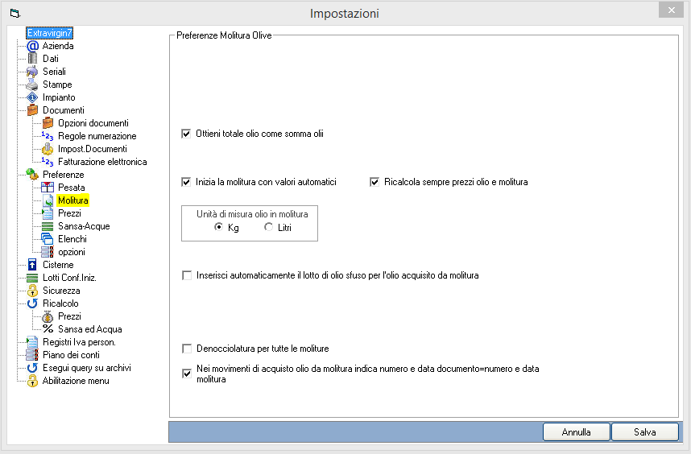Open Piano dei conti label
691x454 pixels.
[71, 355]
